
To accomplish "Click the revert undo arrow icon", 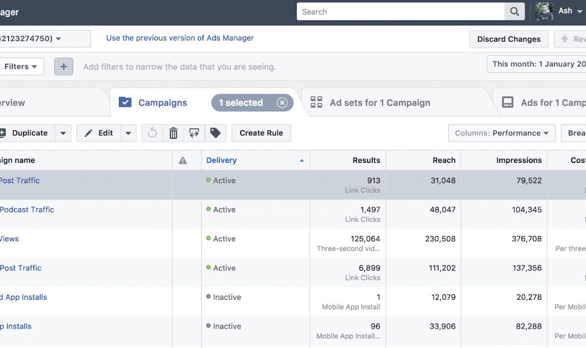I will click(152, 133).
